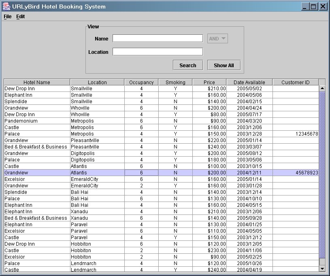Maximize the URLyBird window
Screen dimensions: 330x276
point(313,6)
